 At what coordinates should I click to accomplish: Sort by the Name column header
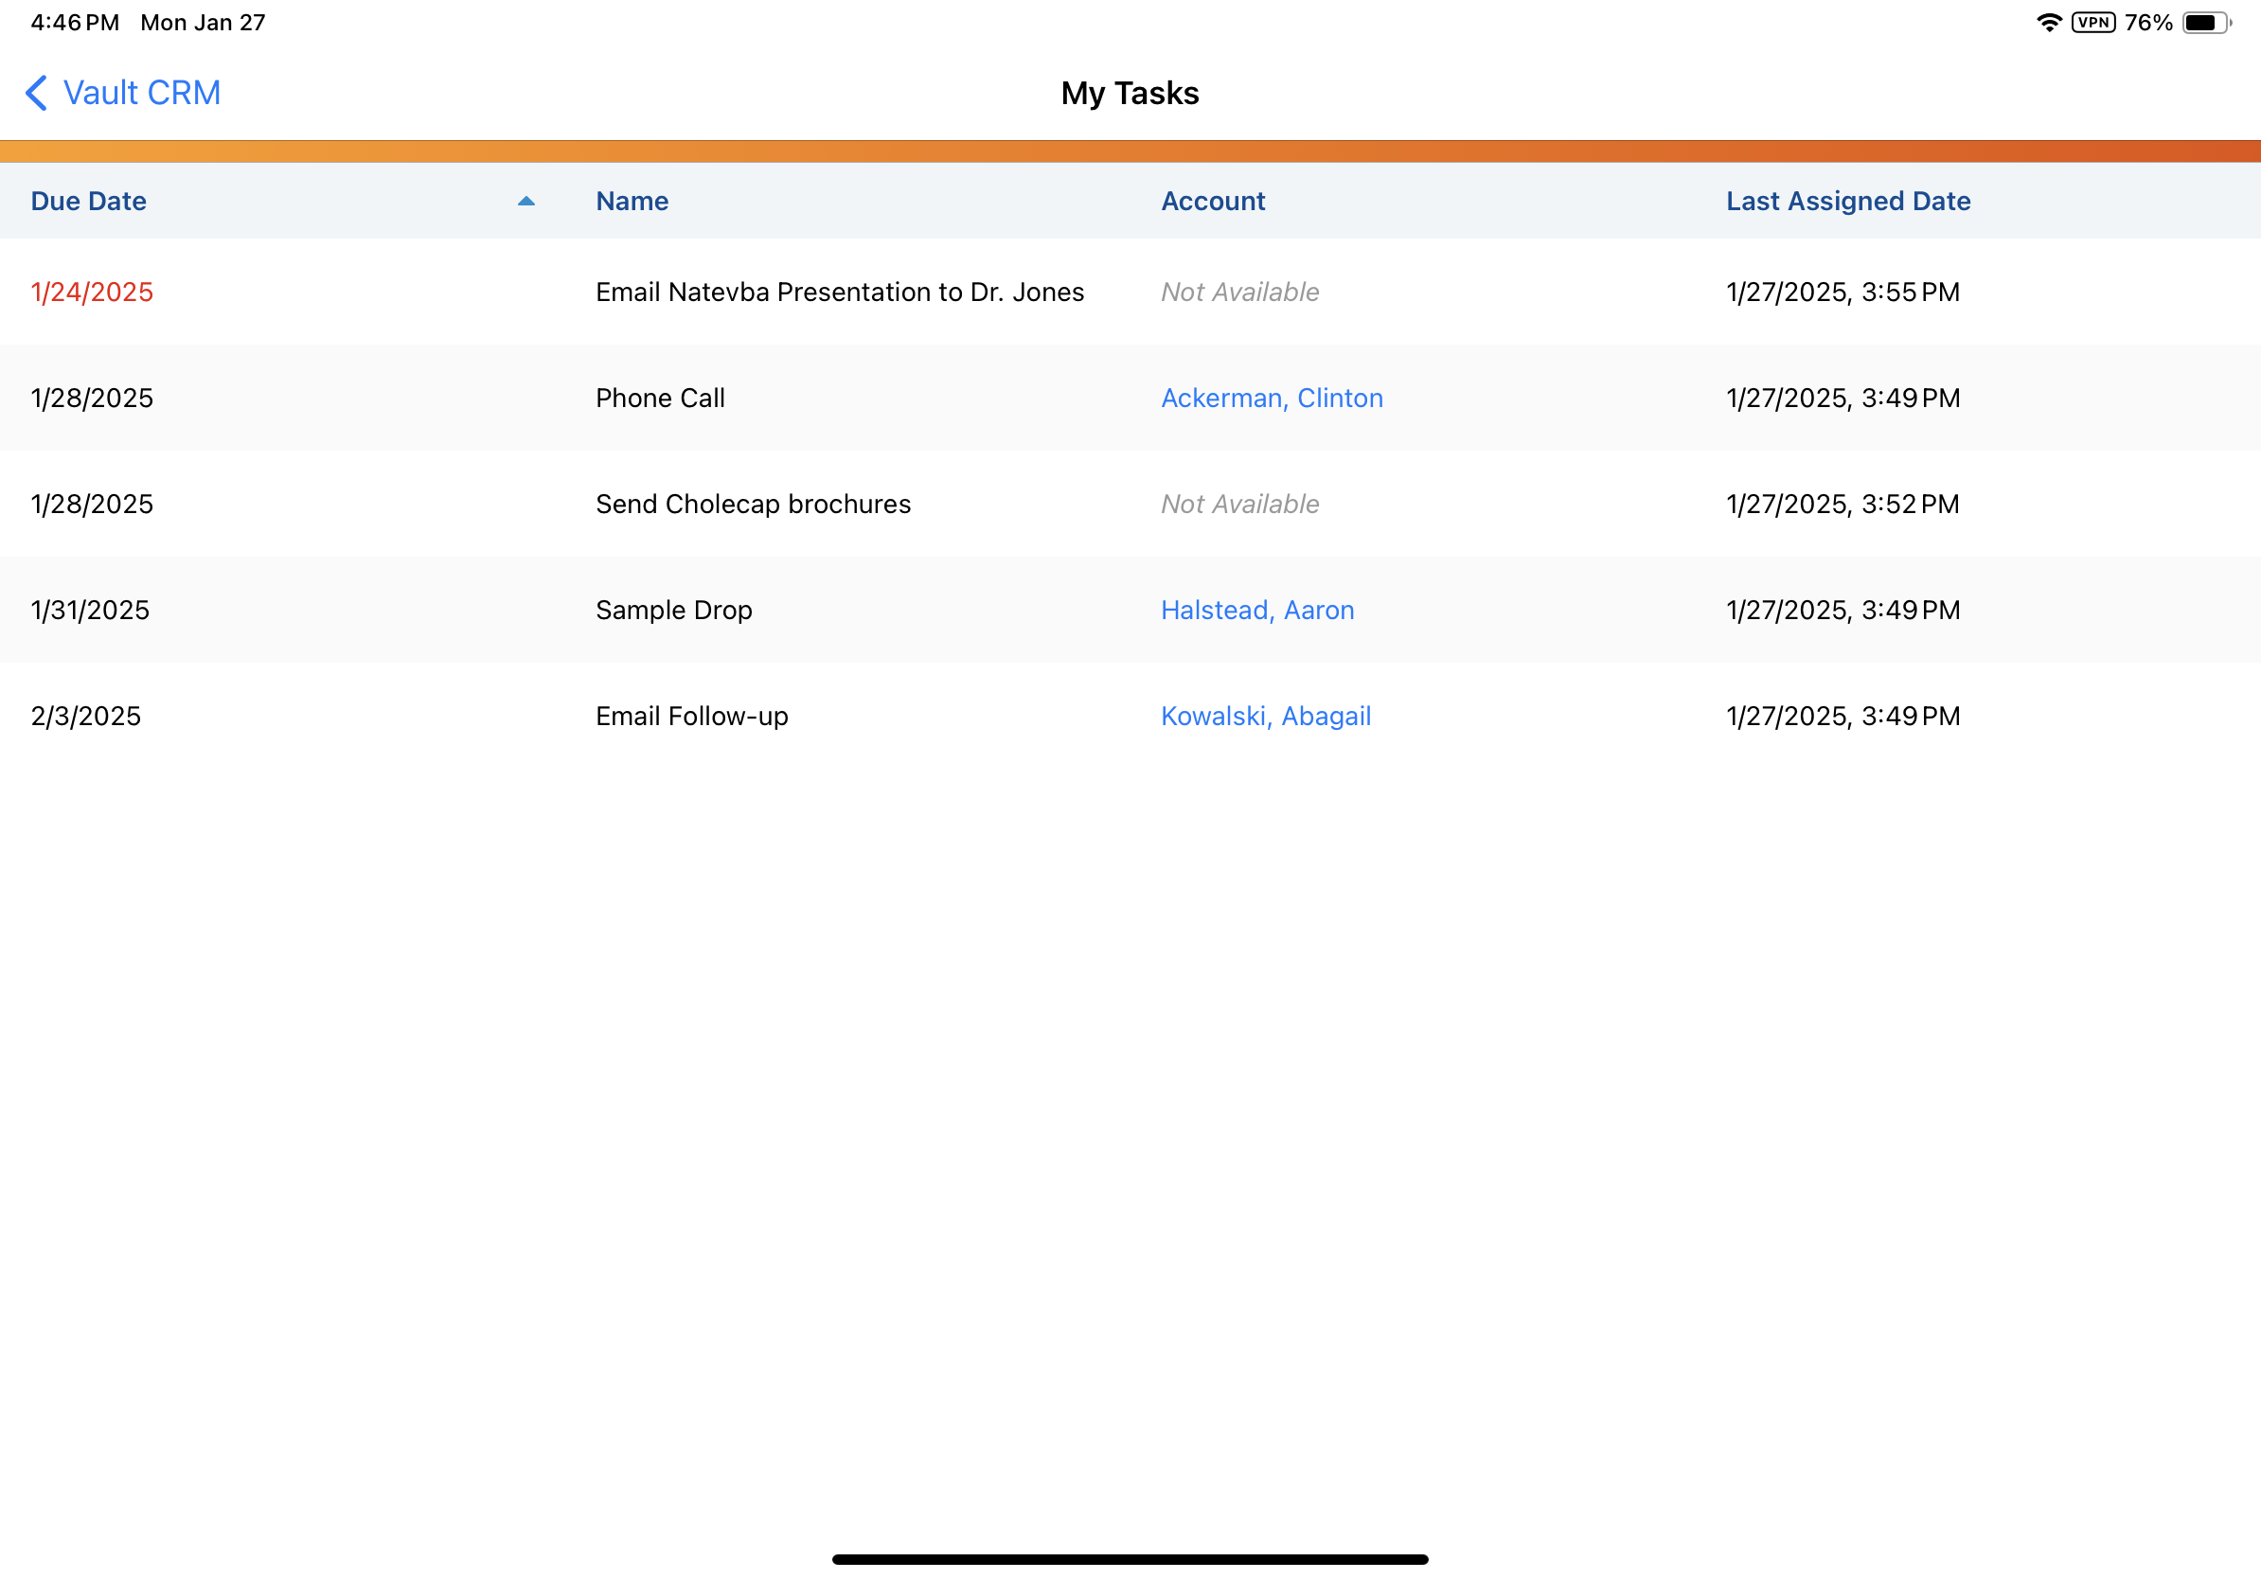pos(632,201)
